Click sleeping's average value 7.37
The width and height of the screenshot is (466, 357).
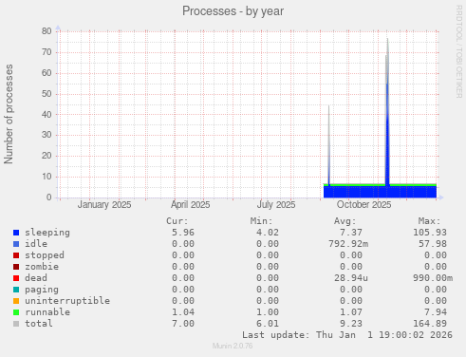tap(351, 233)
